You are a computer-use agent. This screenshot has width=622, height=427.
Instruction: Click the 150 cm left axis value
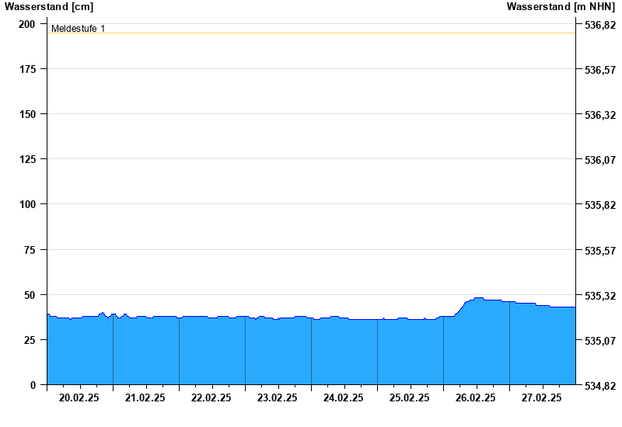(27, 114)
